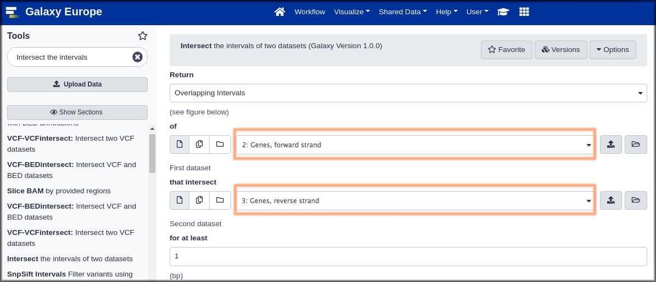
Task: Click the tool list scrollbar up arrow
Action: tap(152, 129)
